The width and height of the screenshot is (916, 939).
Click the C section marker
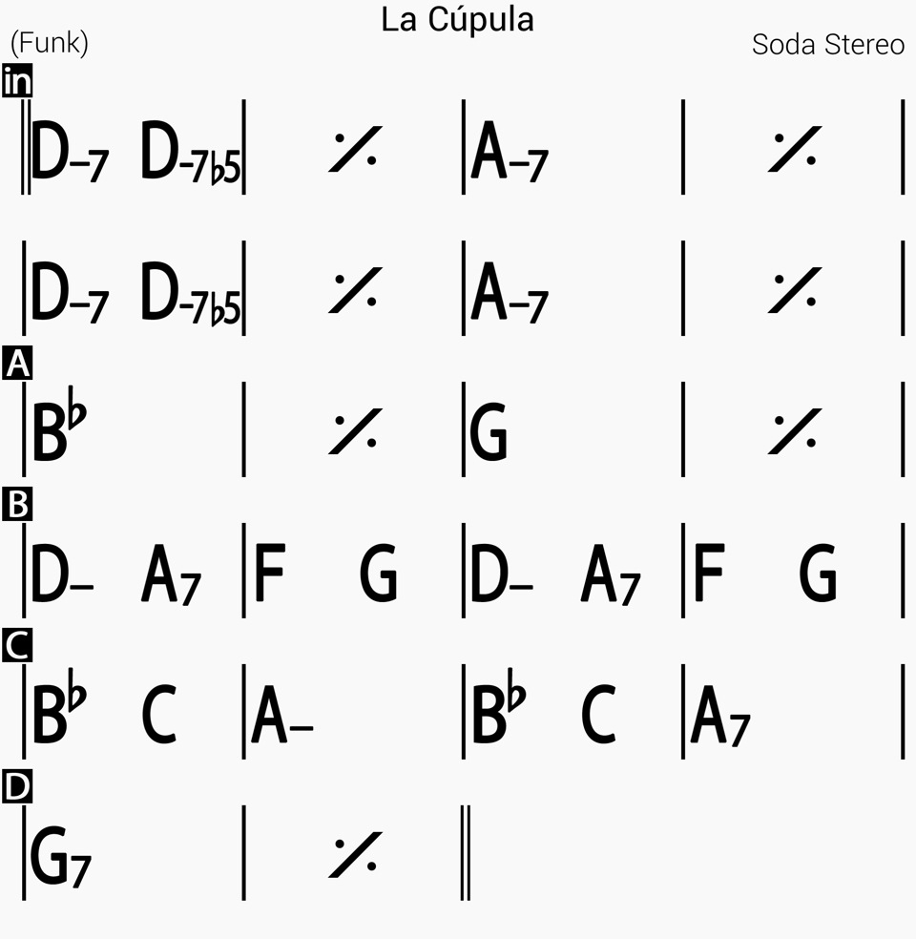[x=17, y=645]
